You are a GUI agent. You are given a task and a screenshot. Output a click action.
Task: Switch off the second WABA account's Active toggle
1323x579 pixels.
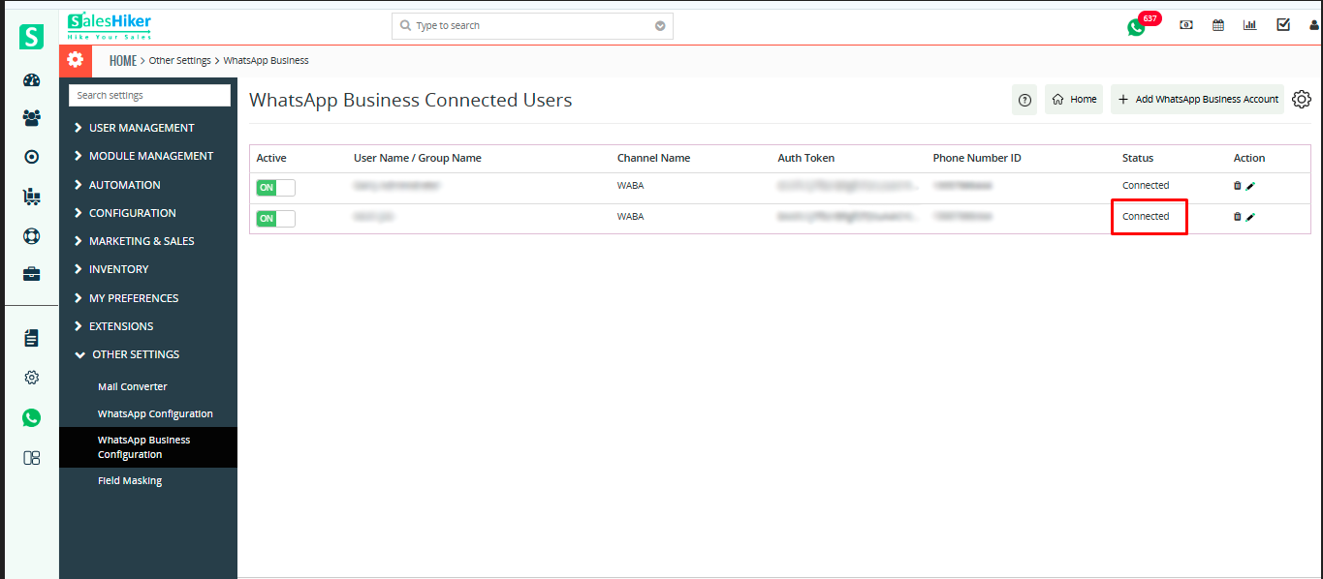[275, 218]
